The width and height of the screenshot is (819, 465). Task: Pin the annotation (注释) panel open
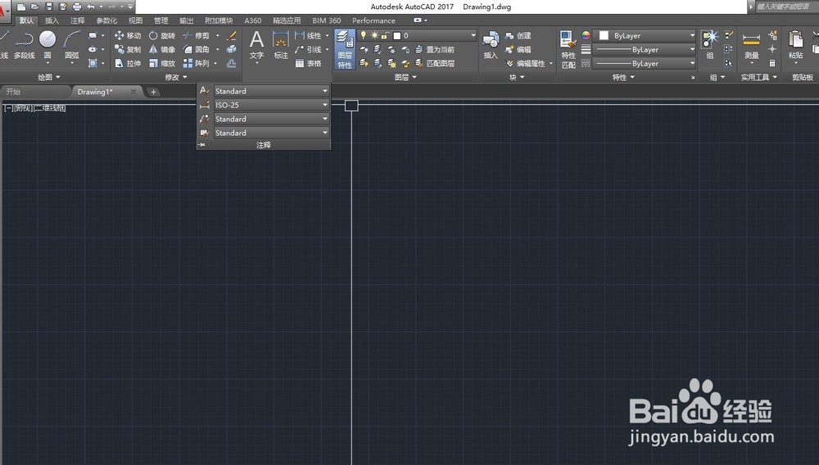(x=201, y=145)
